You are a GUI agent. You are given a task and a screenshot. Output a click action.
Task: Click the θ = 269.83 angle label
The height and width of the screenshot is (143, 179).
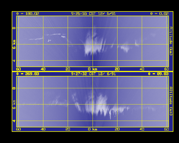point(28,74)
